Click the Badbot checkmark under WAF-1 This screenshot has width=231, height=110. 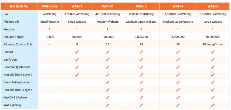click(77, 52)
